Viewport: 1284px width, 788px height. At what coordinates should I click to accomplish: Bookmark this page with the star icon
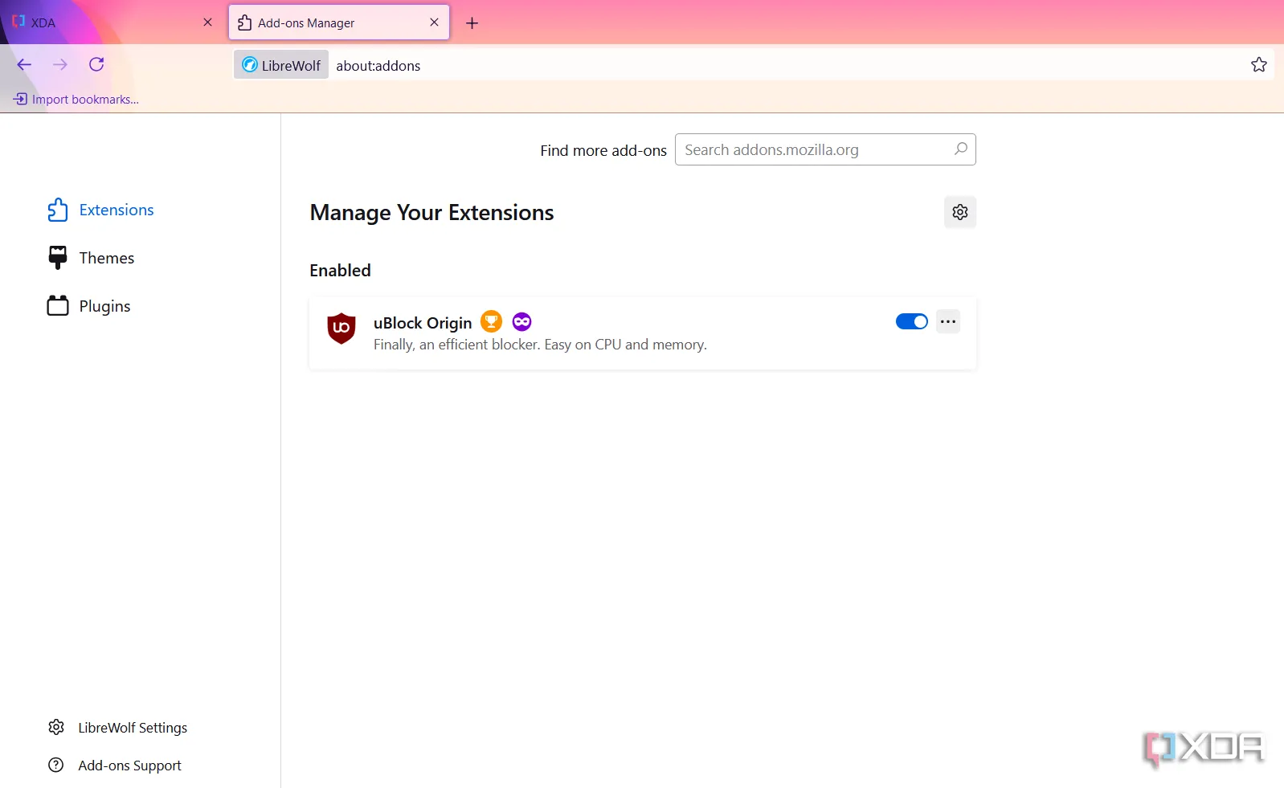coord(1258,65)
